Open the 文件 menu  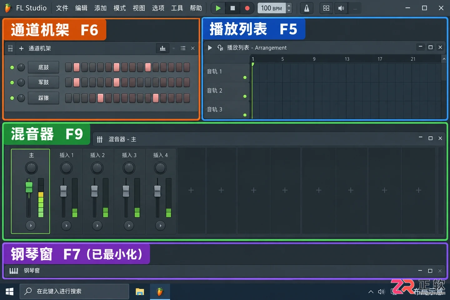tap(62, 8)
